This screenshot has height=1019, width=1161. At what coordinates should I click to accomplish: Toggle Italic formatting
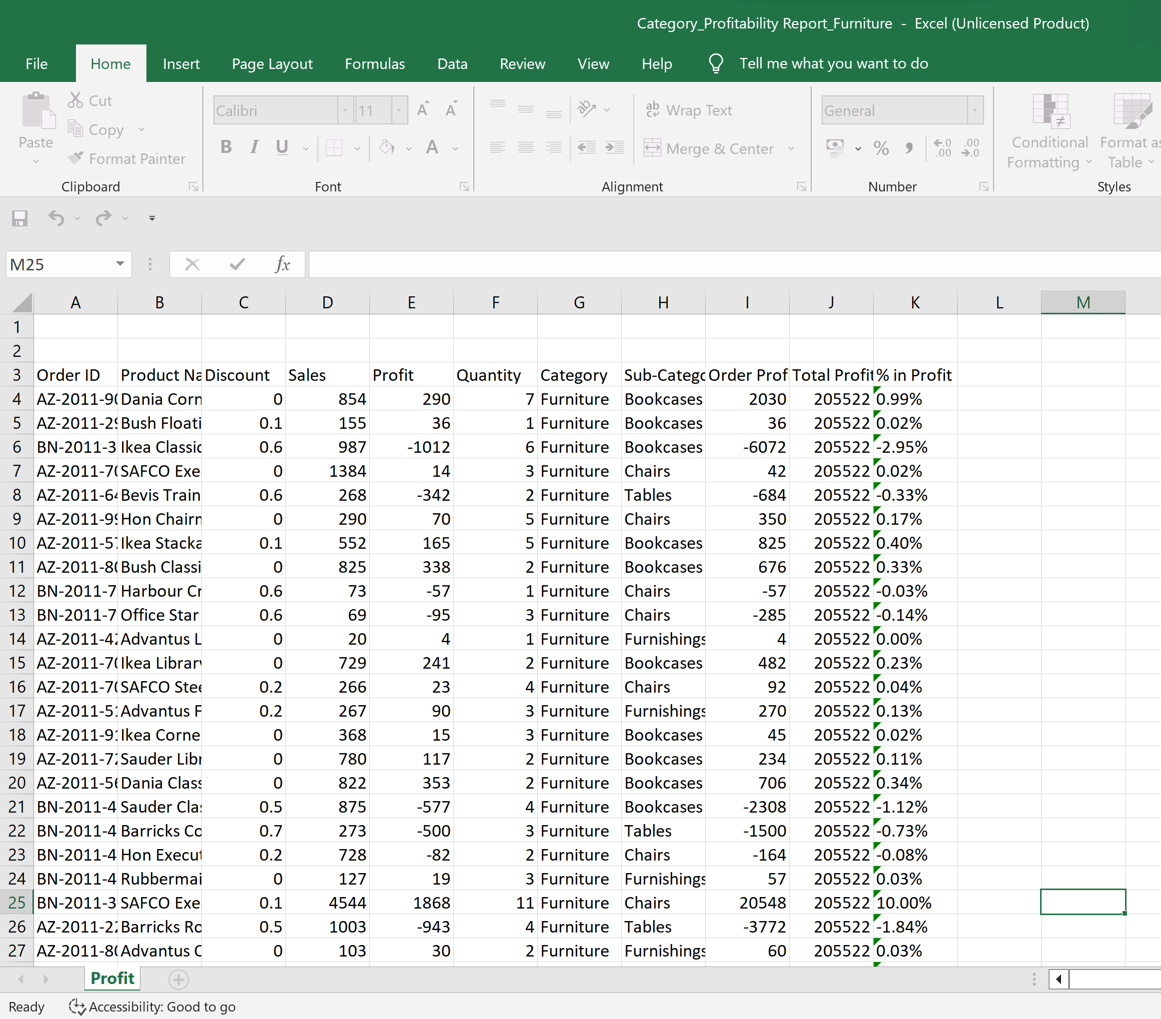pos(254,147)
